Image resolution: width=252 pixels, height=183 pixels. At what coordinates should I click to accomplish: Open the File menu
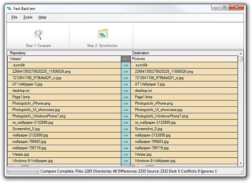(x=15, y=17)
